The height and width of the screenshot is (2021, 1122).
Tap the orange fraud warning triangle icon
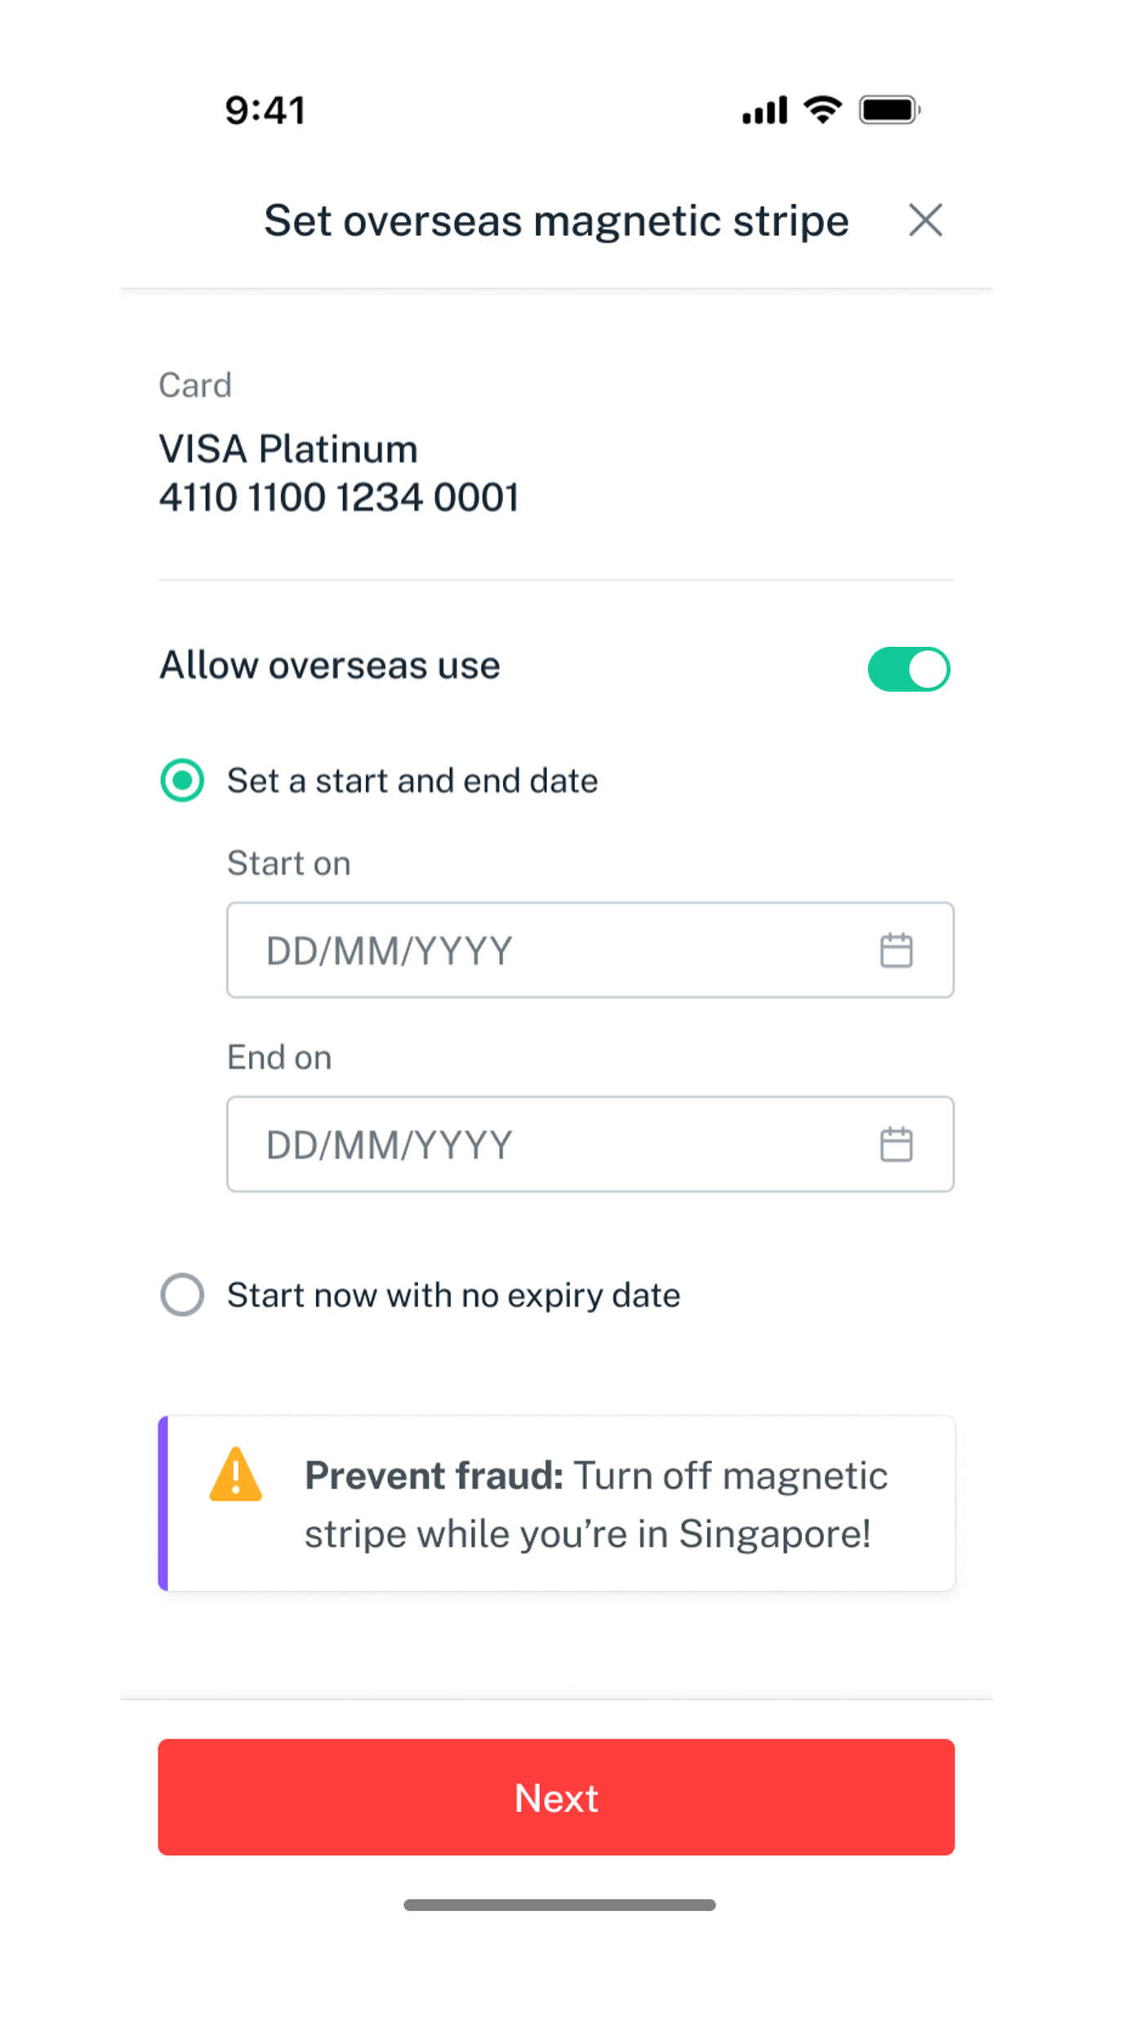click(236, 1476)
